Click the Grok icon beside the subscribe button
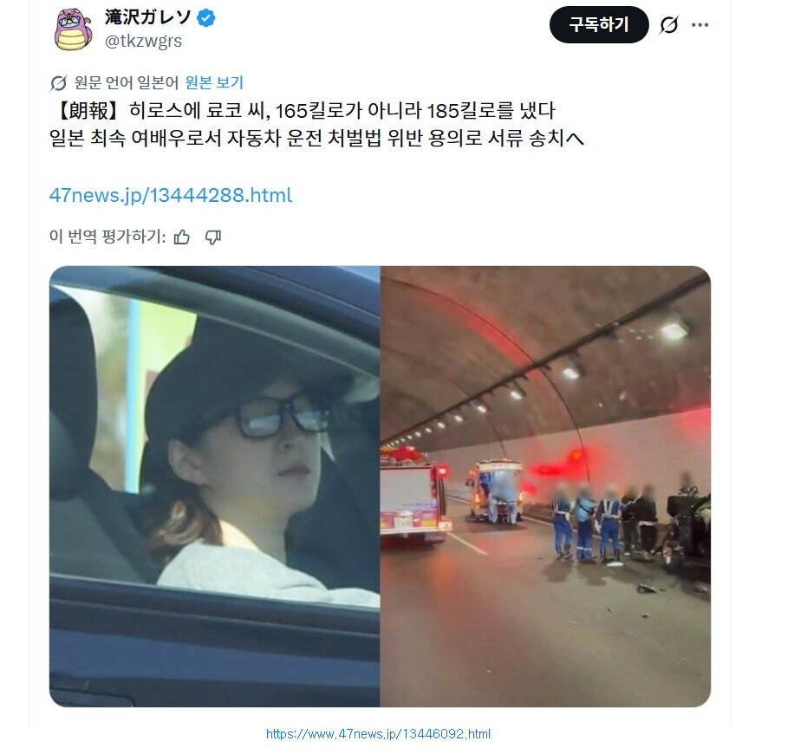Viewport: 794px width, 754px height. click(x=669, y=25)
